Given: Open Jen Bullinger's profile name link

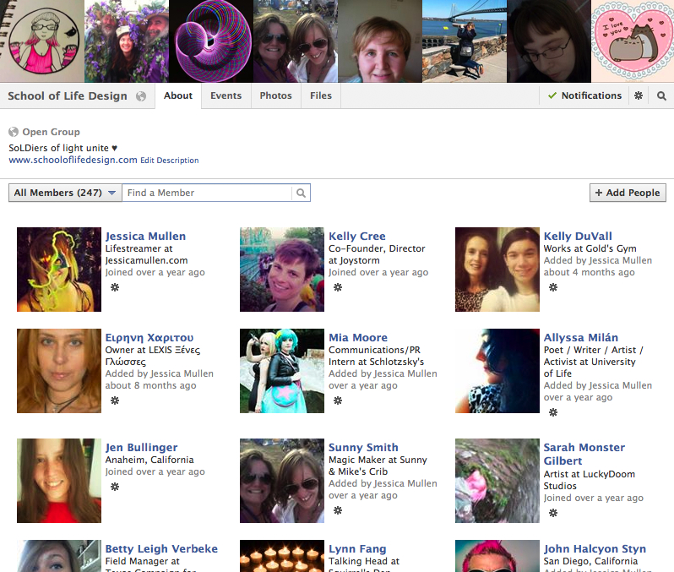Looking at the screenshot, I should [x=141, y=447].
